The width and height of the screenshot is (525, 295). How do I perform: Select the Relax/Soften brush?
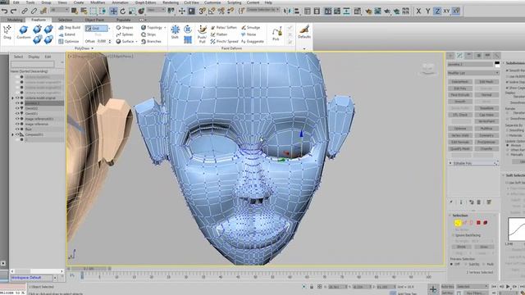point(223,27)
